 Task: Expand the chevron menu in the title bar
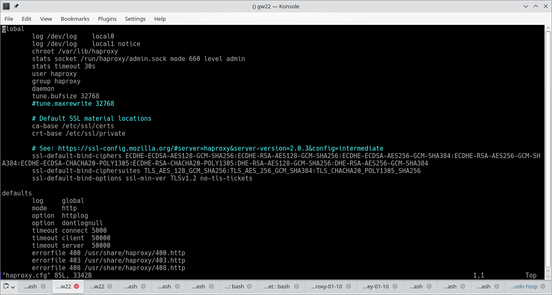(x=525, y=6)
